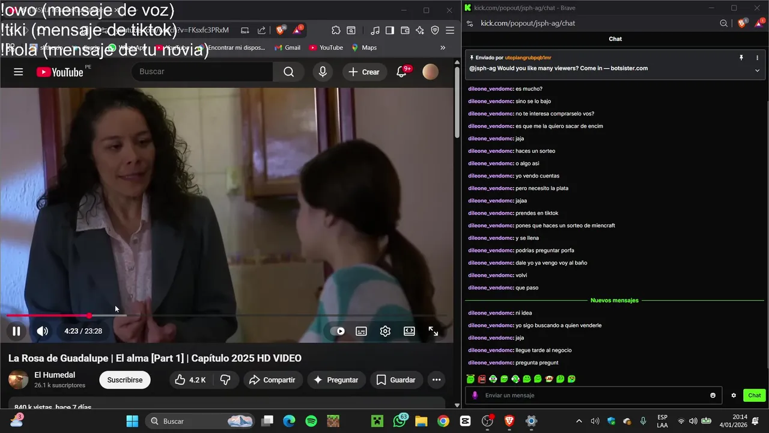This screenshot has height=433, width=769.
Task: Click purple microphone in chat input
Action: coord(475,395)
